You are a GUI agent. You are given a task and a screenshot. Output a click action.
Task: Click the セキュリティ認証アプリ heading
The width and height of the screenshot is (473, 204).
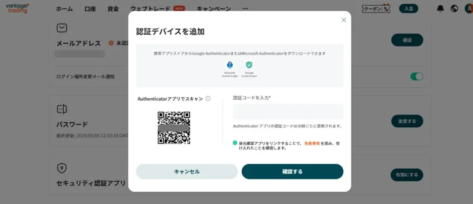pos(91,183)
